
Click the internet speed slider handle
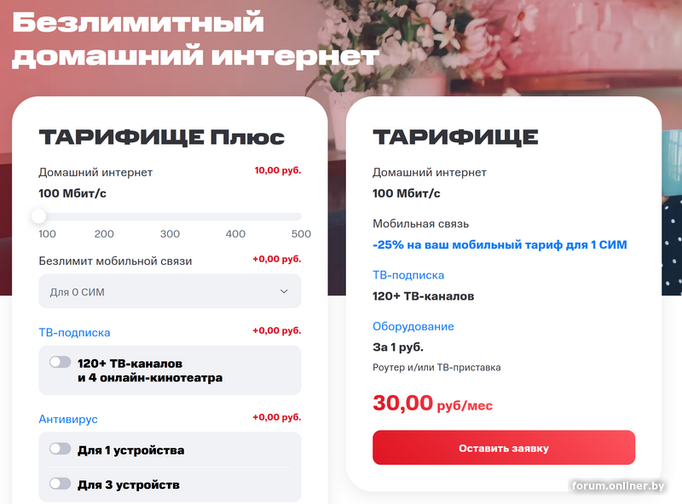point(39,216)
